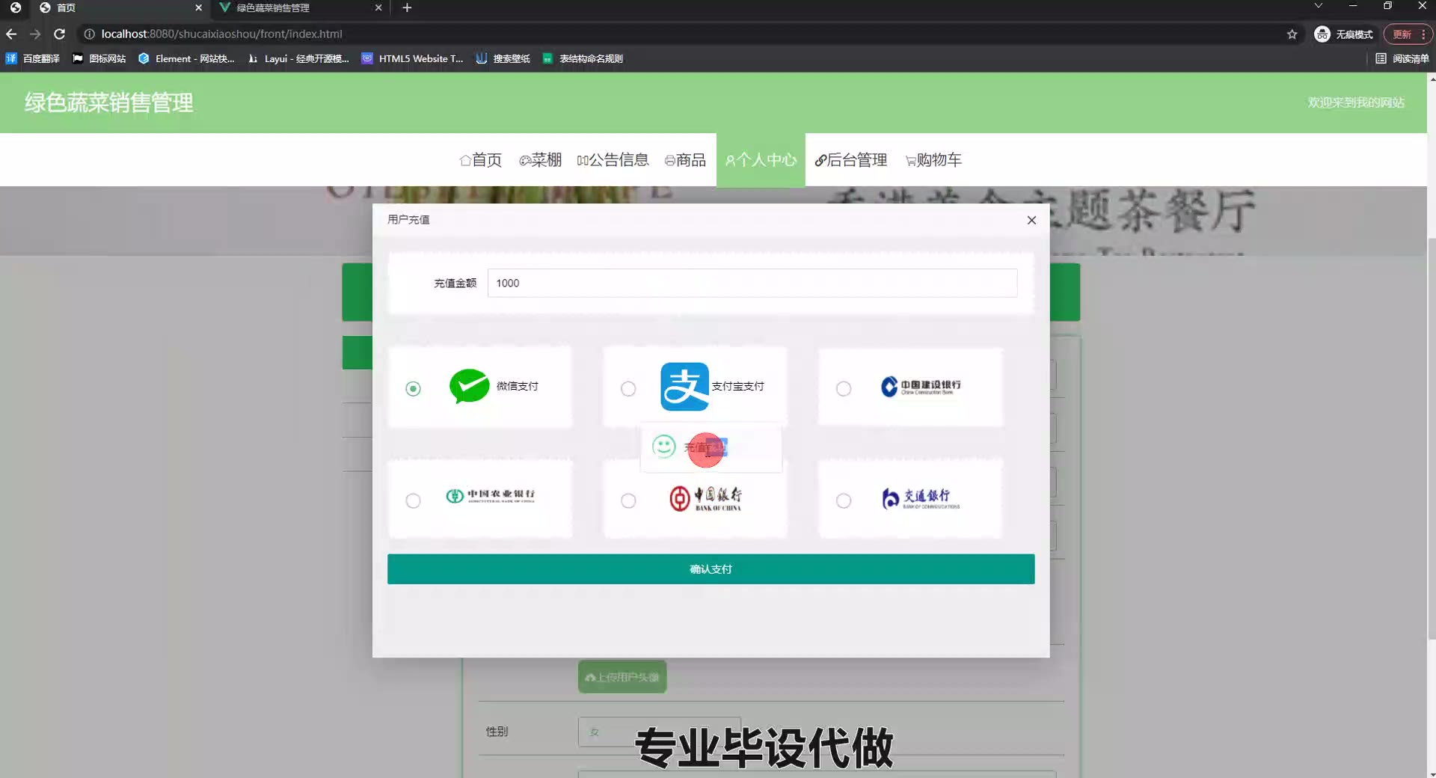The image size is (1436, 778).
Task: Open 后台管理 in the navigation menu
Action: pos(851,160)
